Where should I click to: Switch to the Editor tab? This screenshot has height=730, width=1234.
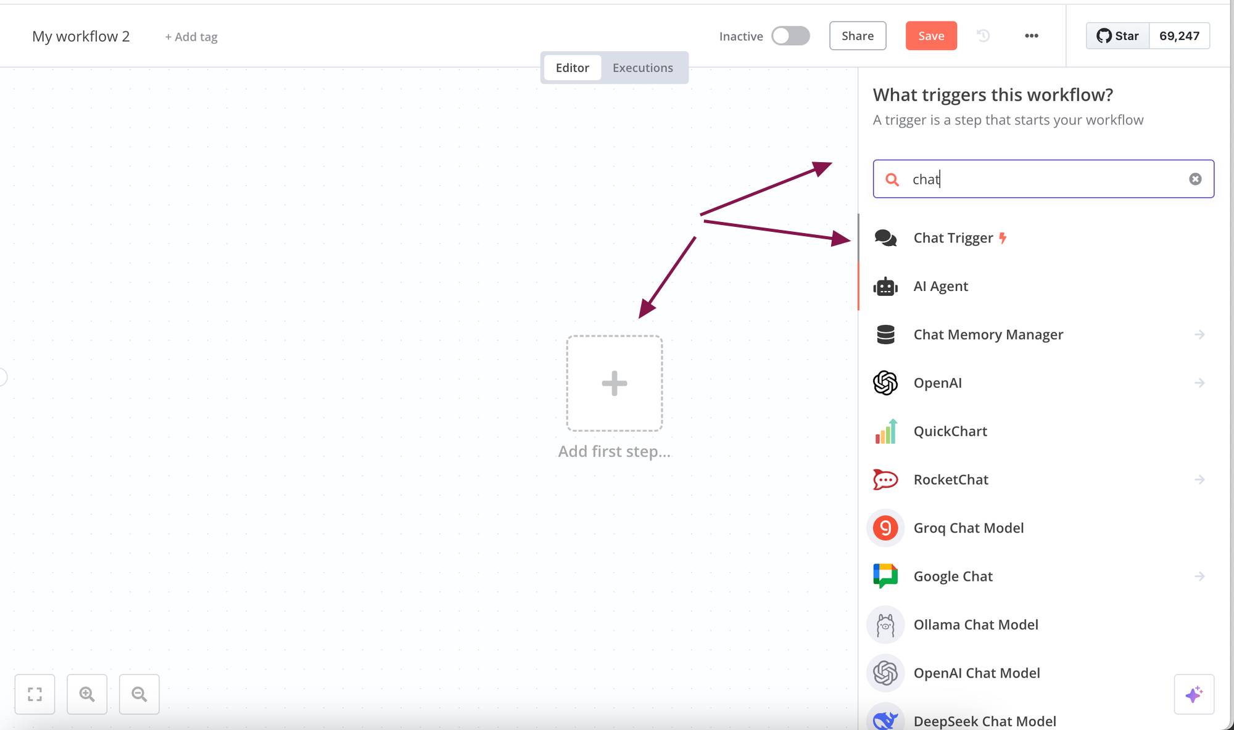tap(572, 68)
